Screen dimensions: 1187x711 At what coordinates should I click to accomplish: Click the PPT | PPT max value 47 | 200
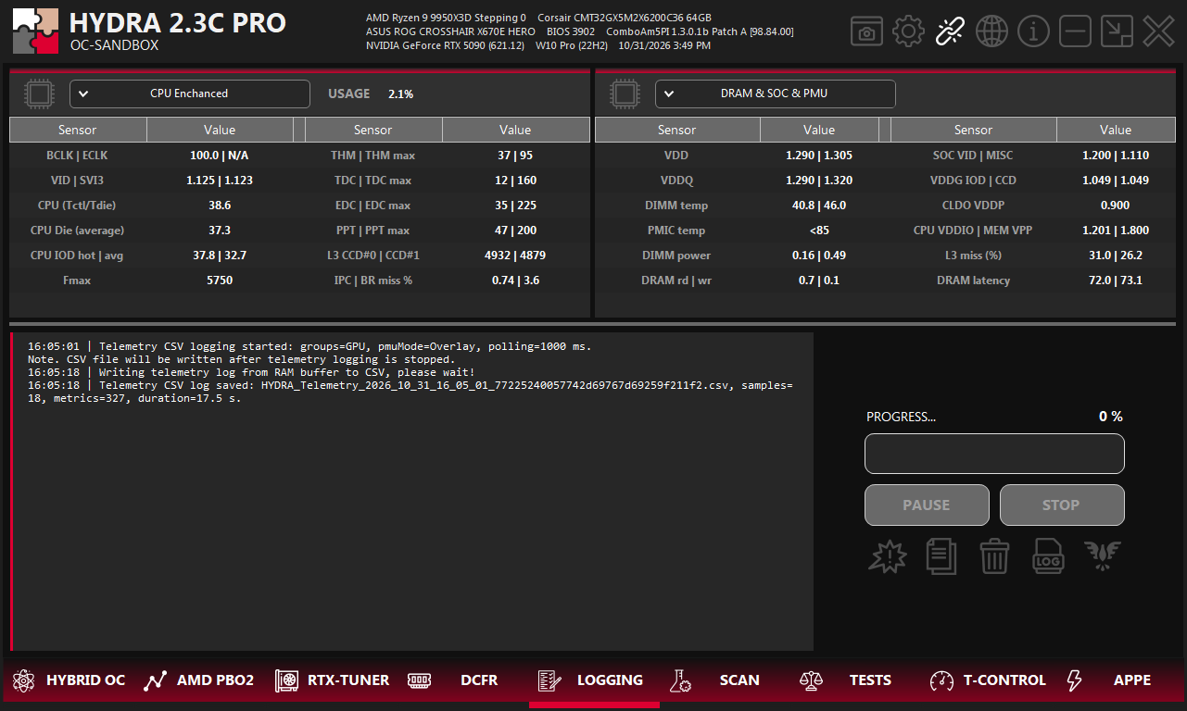(x=515, y=231)
